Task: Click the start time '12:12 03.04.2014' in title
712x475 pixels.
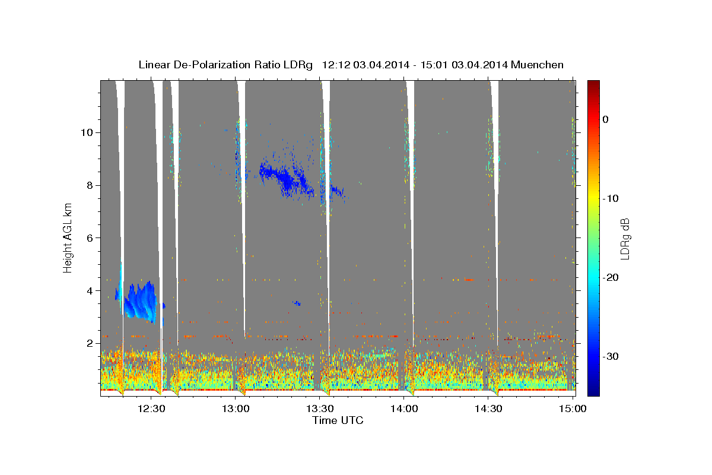Action: (365, 65)
